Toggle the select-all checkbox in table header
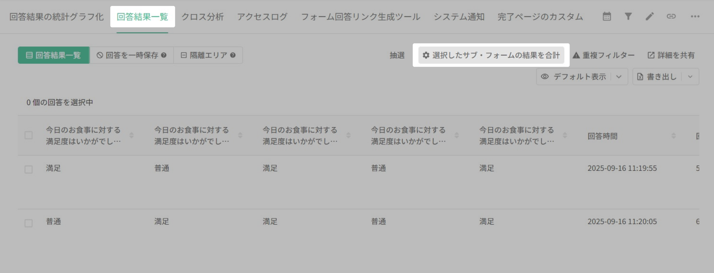This screenshot has height=273, width=714. (28, 135)
